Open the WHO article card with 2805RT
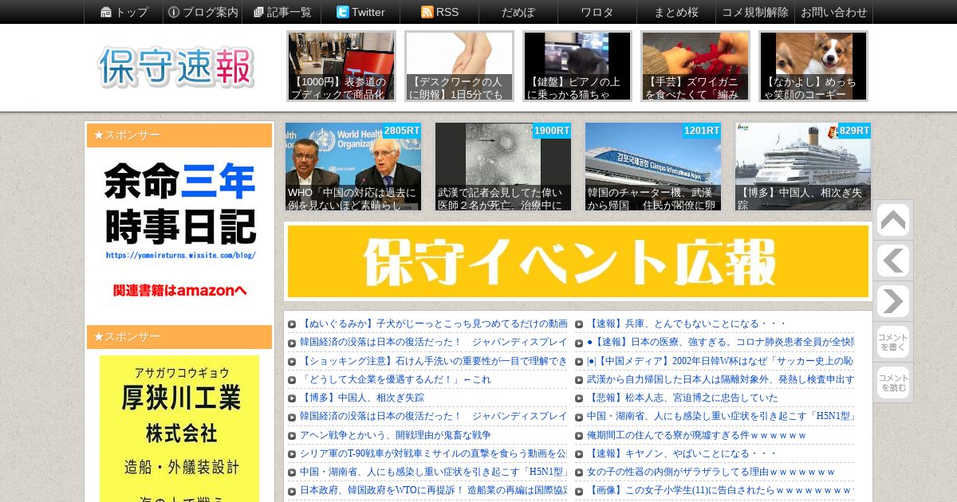The image size is (957, 502). coord(353,167)
